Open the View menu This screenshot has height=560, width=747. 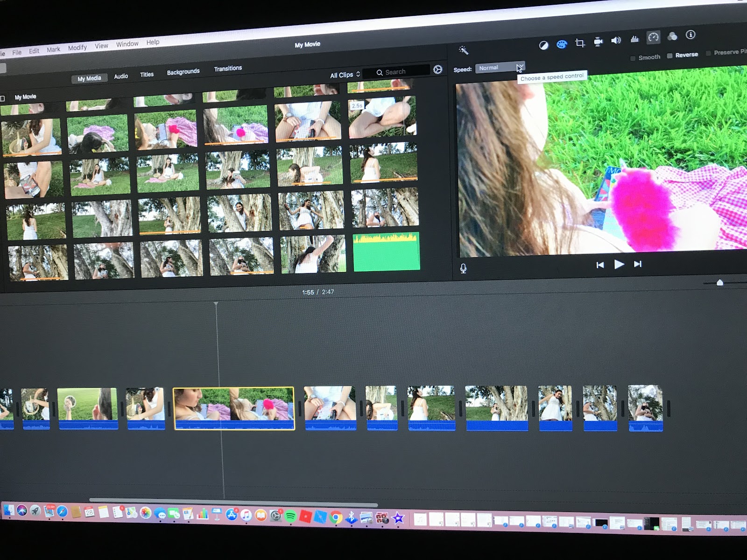(101, 46)
